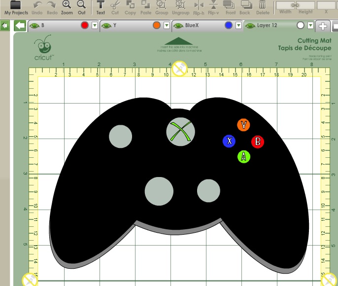The width and height of the screenshot is (338, 286).
Task: Zoom in with the magnifier
Action: 67,8
